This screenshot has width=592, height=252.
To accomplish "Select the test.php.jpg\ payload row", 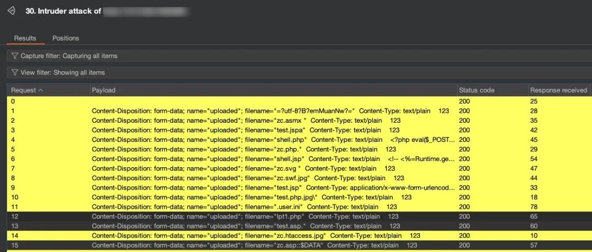I will click(x=299, y=197).
